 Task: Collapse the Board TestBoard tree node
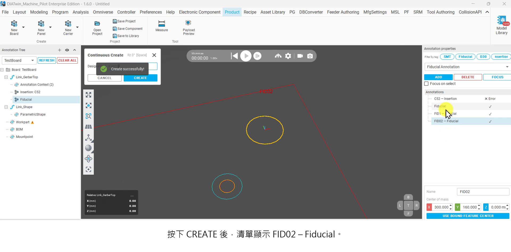[x=2, y=70]
